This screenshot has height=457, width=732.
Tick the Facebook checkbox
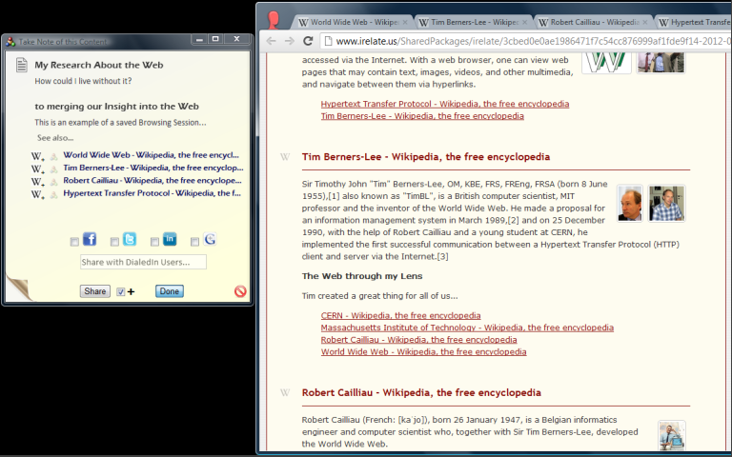pyautogui.click(x=74, y=242)
